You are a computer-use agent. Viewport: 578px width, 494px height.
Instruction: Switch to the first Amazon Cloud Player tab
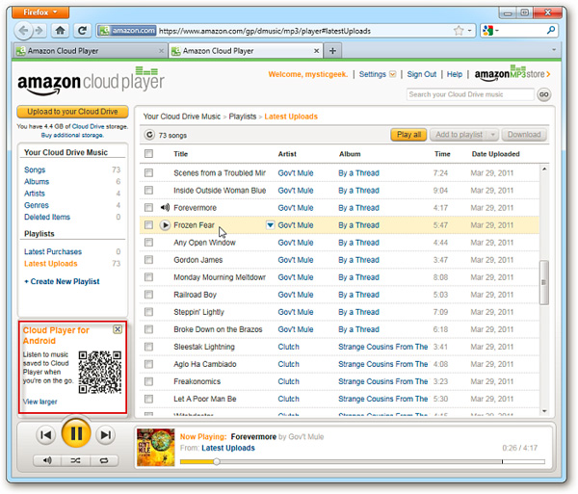90,51
